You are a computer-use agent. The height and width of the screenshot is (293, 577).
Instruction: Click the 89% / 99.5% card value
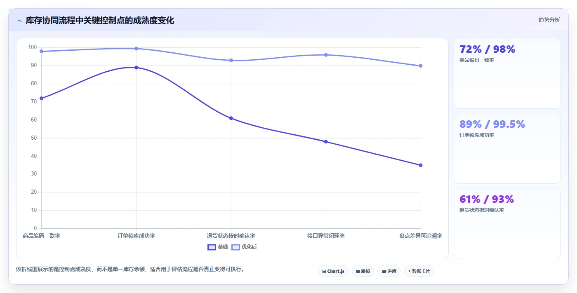pyautogui.click(x=492, y=124)
